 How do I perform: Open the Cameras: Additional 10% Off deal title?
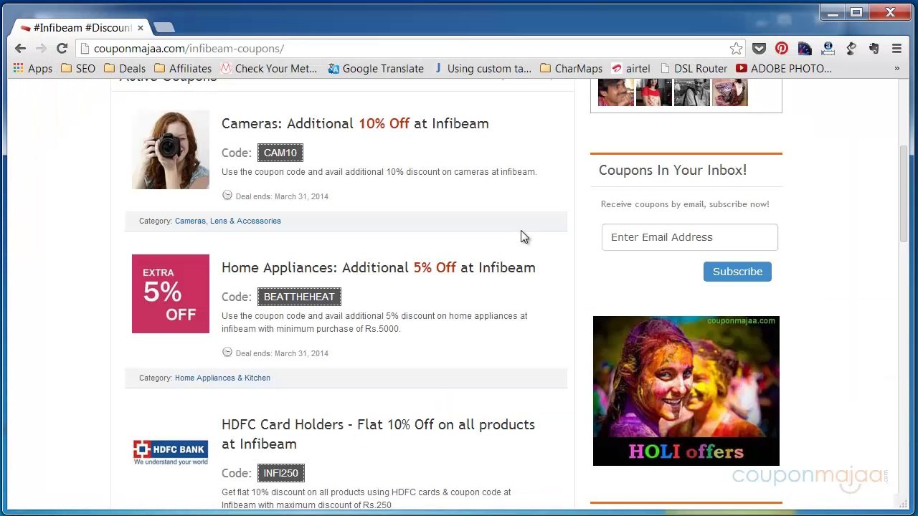coord(355,123)
